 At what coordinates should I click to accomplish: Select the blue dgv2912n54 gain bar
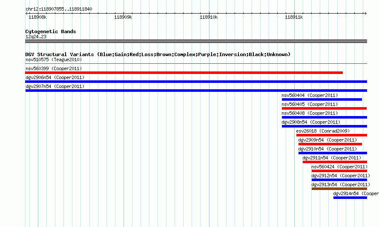tap(339, 180)
